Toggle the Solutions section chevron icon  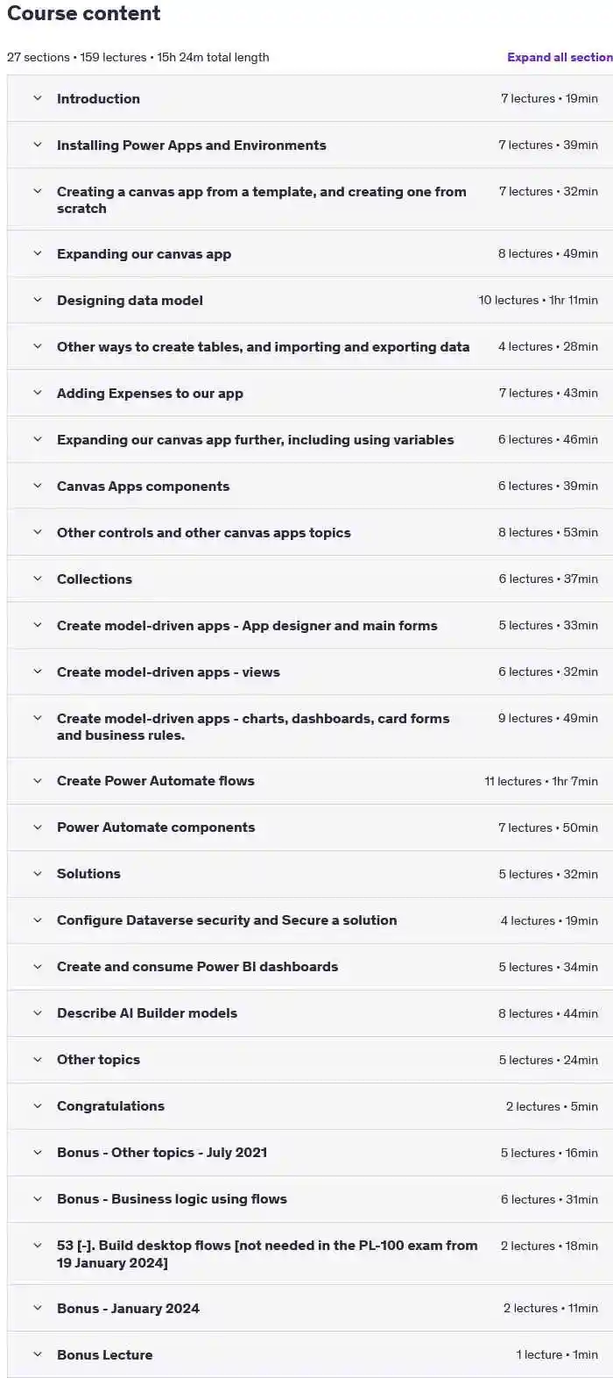(x=38, y=873)
